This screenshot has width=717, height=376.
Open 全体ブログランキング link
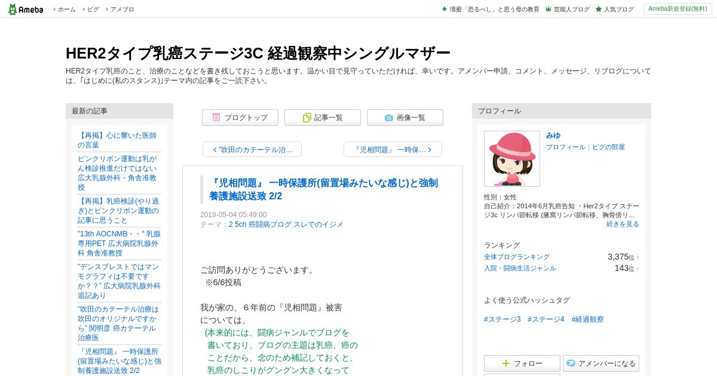(517, 257)
